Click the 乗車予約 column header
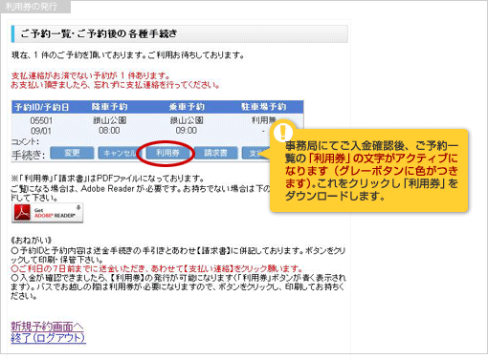Image resolution: width=488 pixels, height=359 pixels. (187, 107)
